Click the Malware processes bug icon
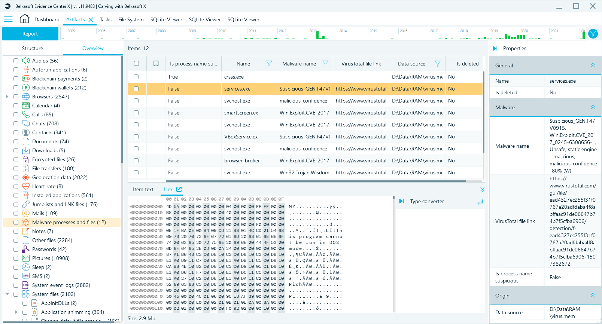 [26, 222]
